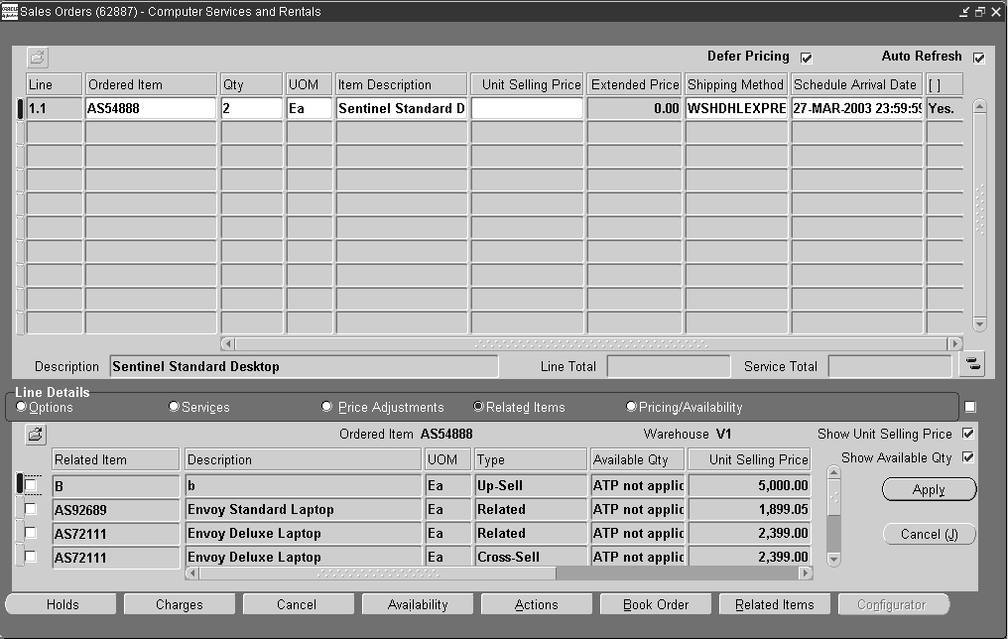Select the Pricing/Availability radio button
The image size is (1008, 639).
(631, 406)
